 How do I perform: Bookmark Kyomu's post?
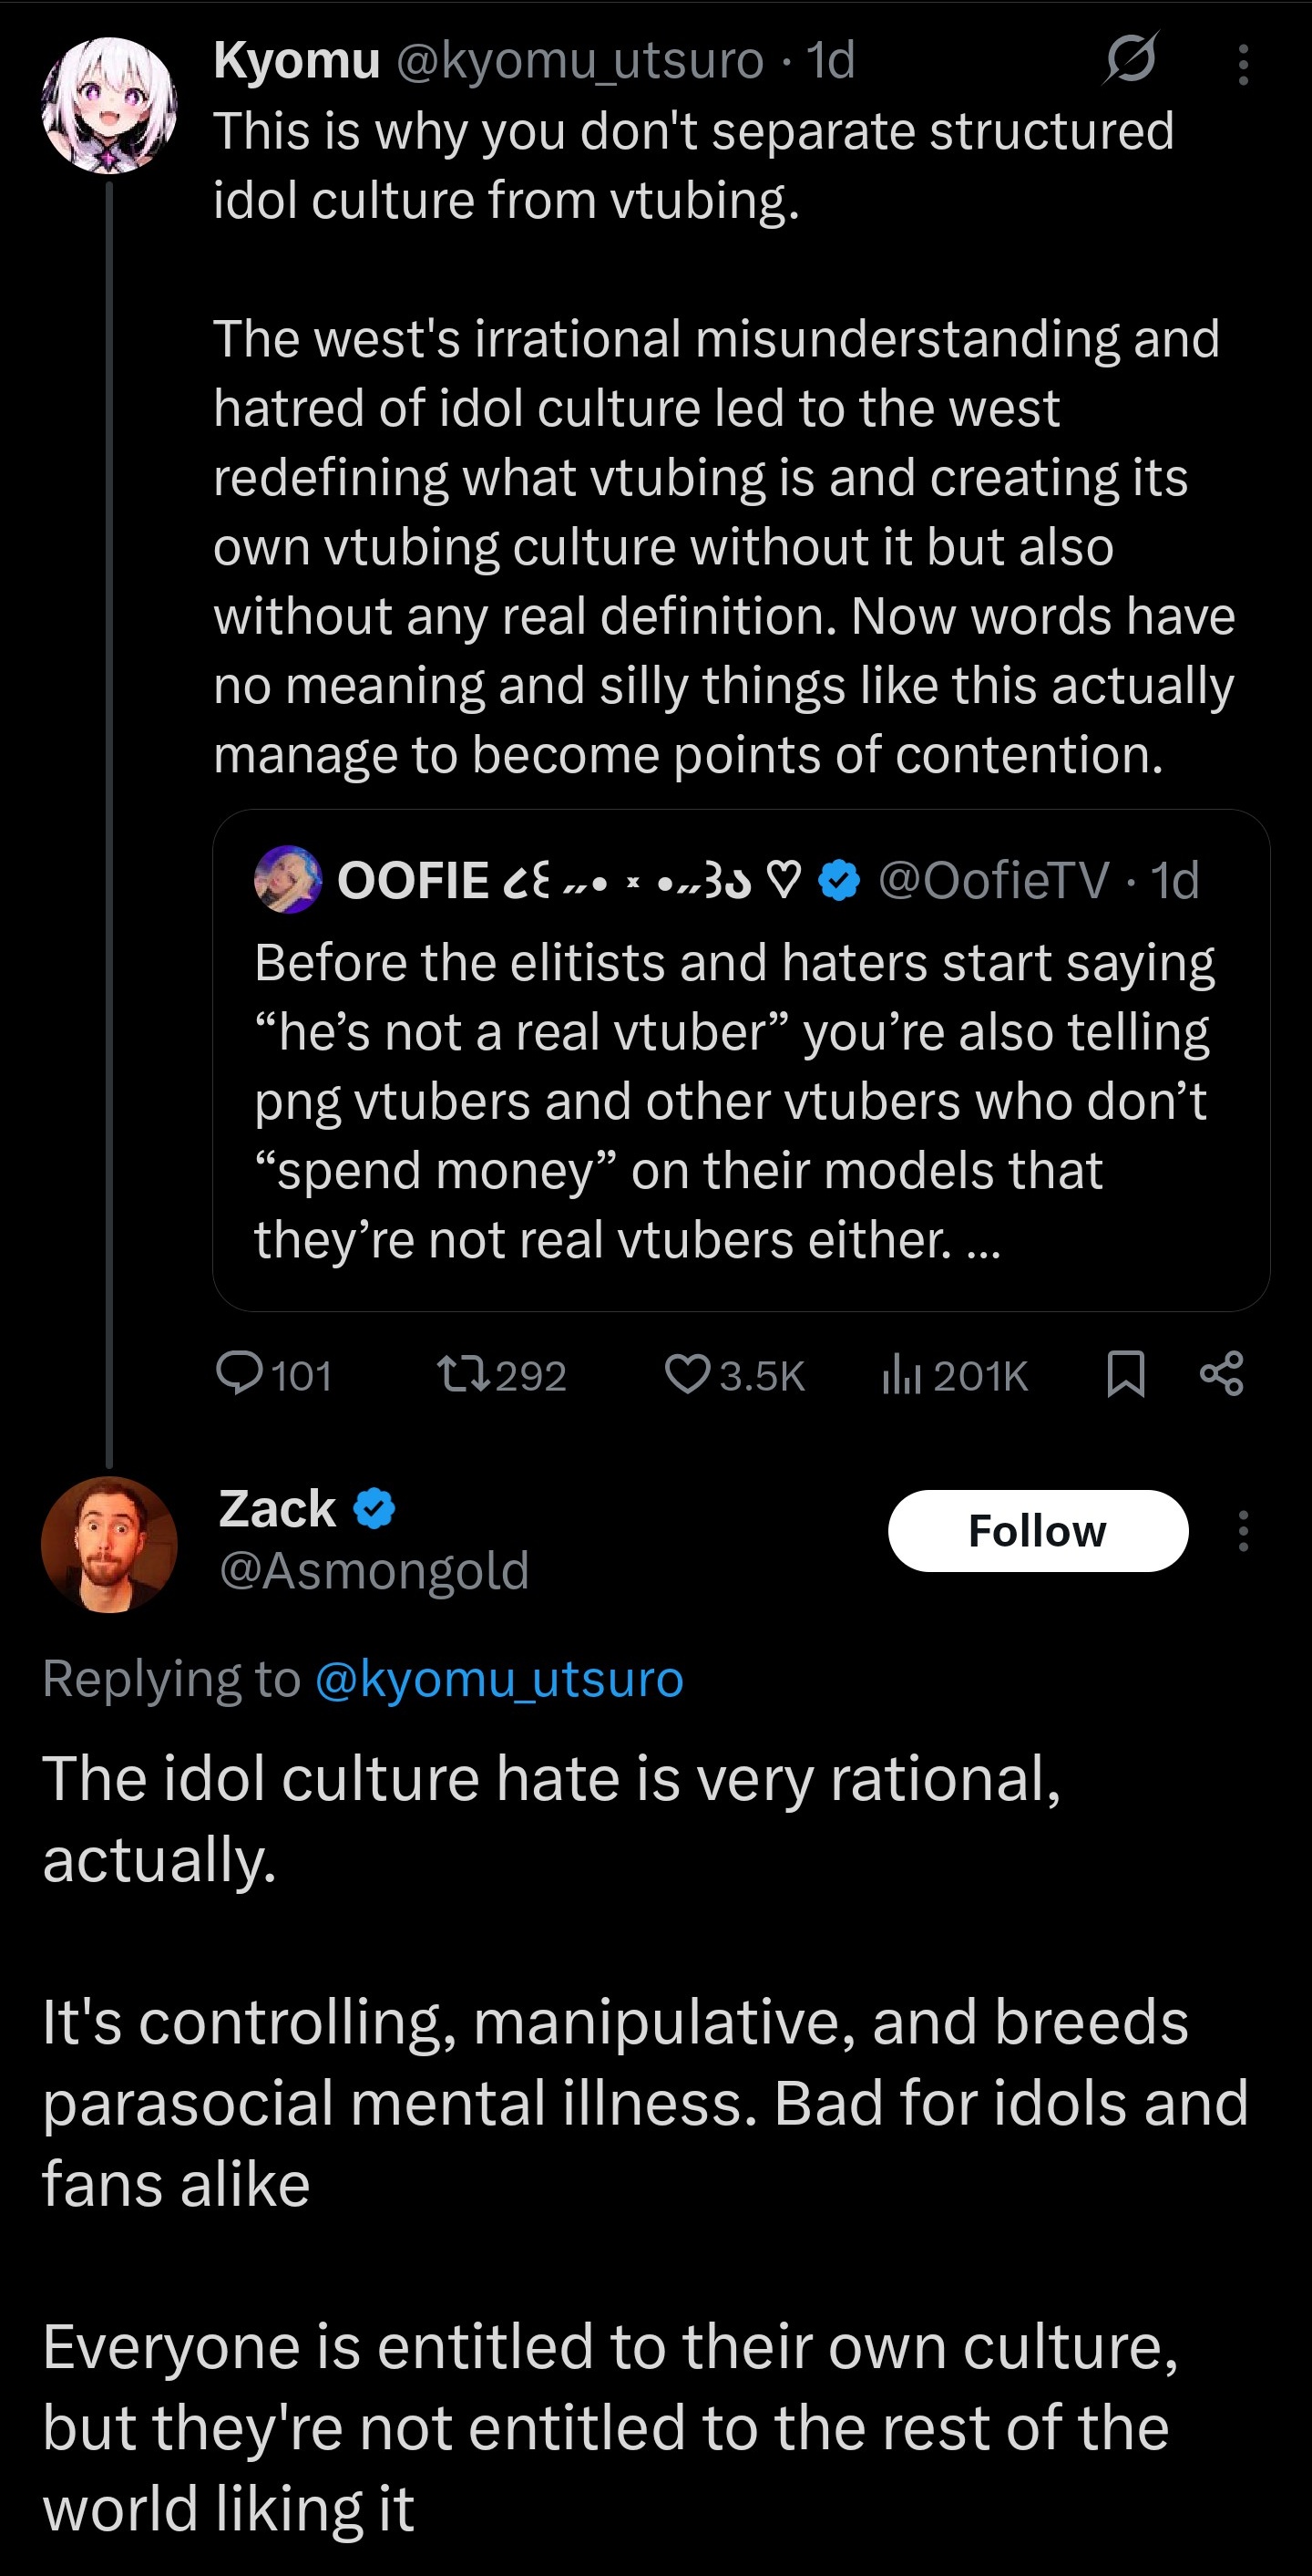coord(1126,1373)
